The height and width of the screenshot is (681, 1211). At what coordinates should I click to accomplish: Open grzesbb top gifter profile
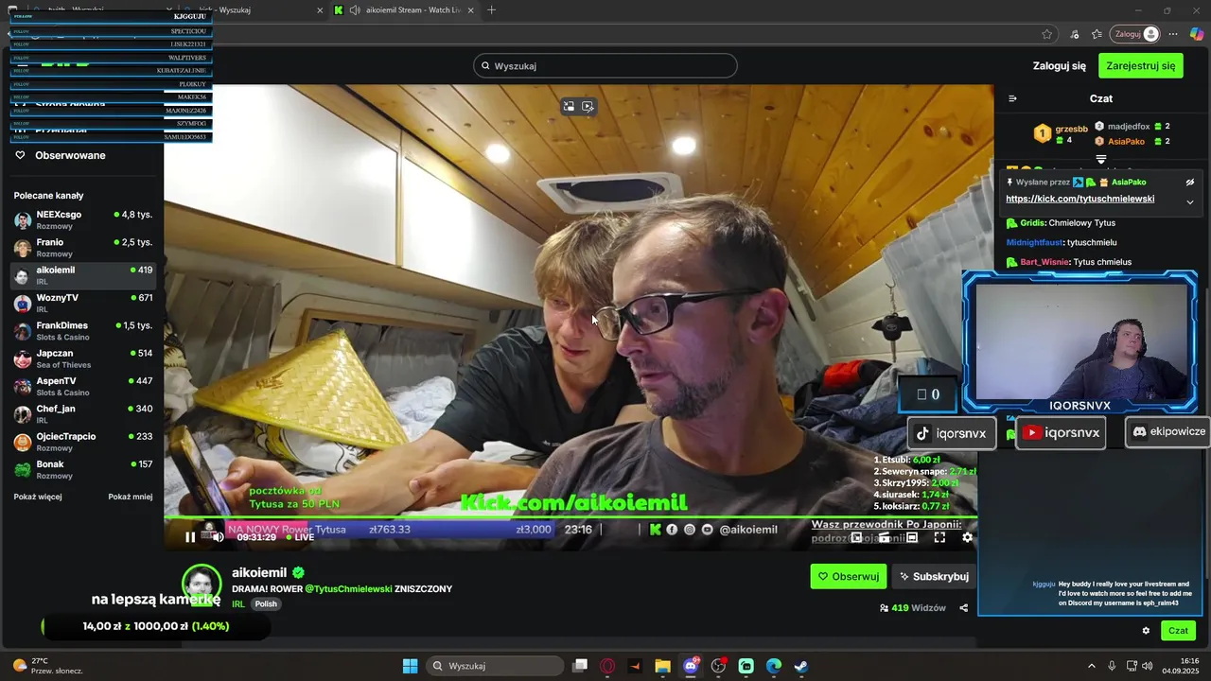1060,133
